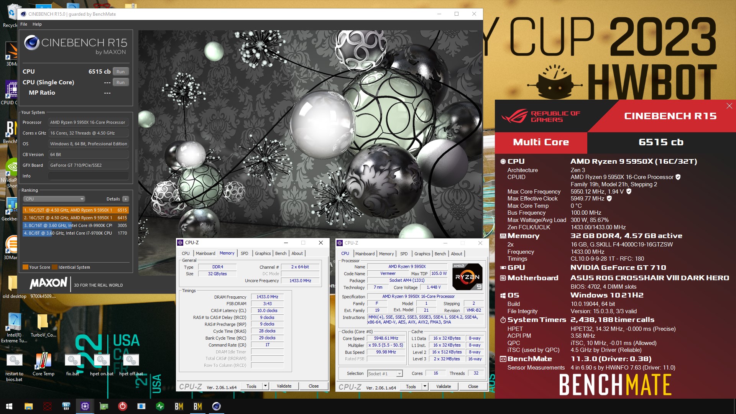Screen dimensions: 736x414
Task: Select Mainboard tab in Memory CPU-Z window
Action: [x=205, y=253]
